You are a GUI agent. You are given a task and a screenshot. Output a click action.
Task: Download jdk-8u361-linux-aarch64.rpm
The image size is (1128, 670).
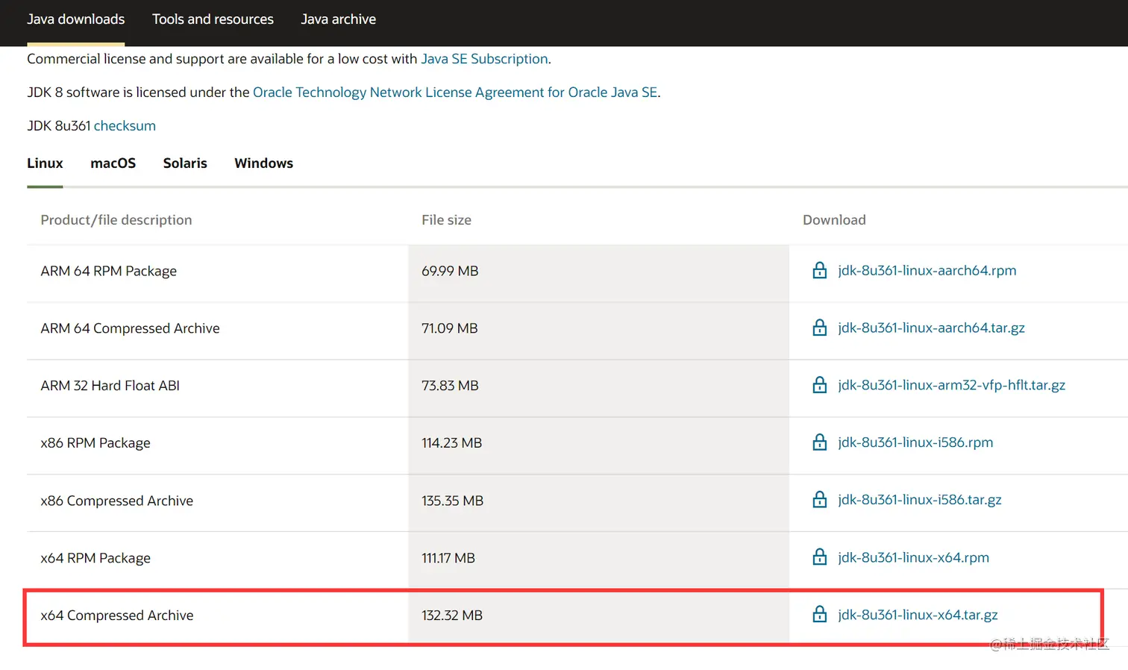coord(927,270)
